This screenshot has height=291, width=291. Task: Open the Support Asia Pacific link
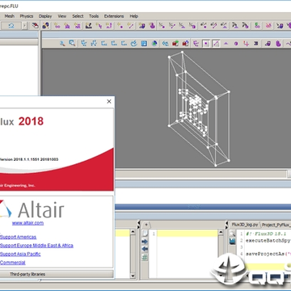pos(20,254)
